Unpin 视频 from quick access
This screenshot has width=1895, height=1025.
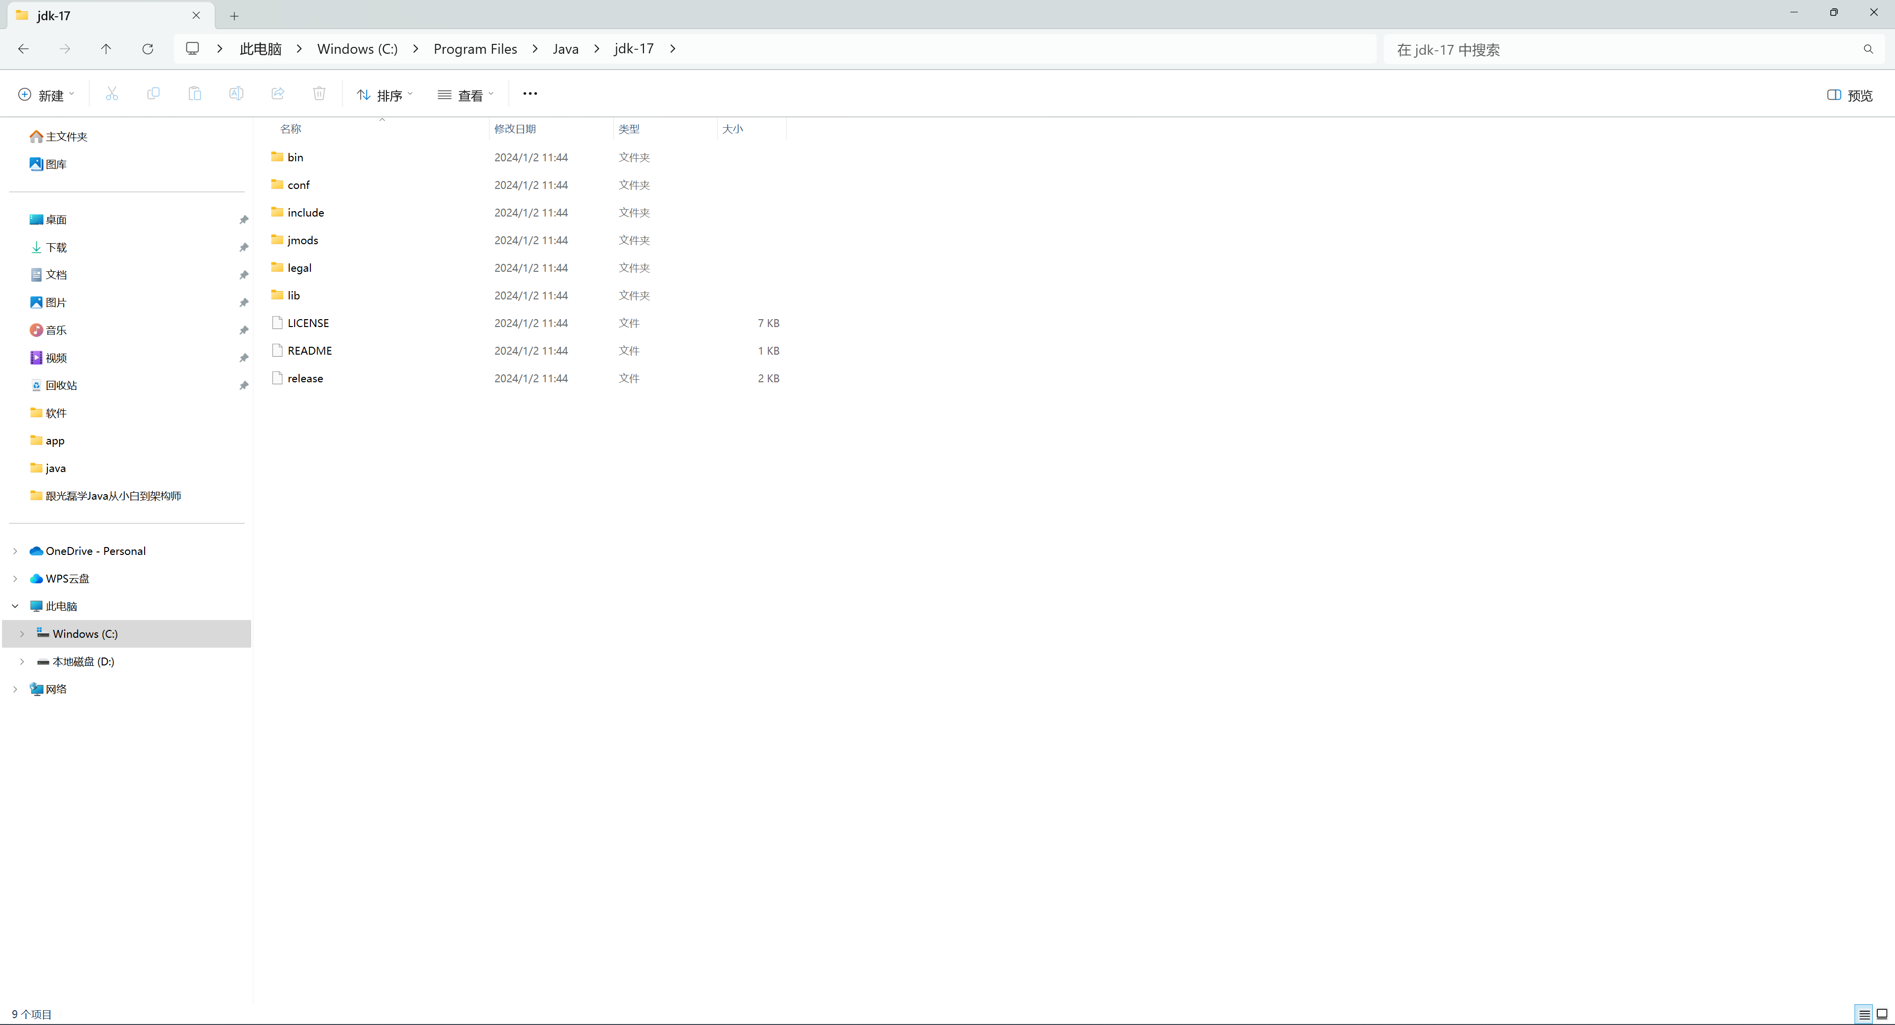pyautogui.click(x=243, y=358)
